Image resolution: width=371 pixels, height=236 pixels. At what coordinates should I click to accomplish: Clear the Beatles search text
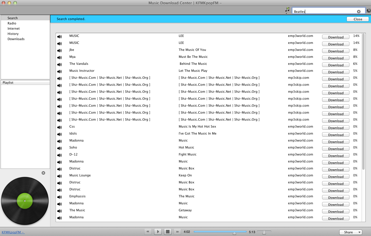(x=359, y=12)
